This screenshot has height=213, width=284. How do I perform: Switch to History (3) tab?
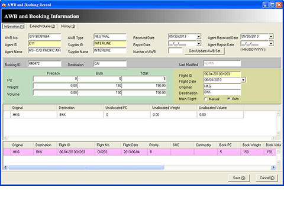coord(68,26)
